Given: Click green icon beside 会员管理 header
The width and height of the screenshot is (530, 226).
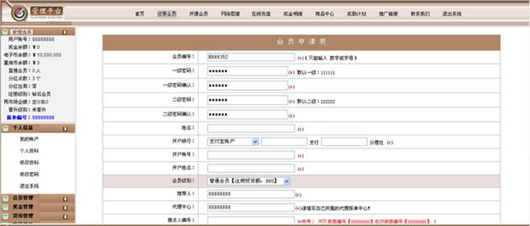Looking at the screenshot, I should click(x=5, y=198).
